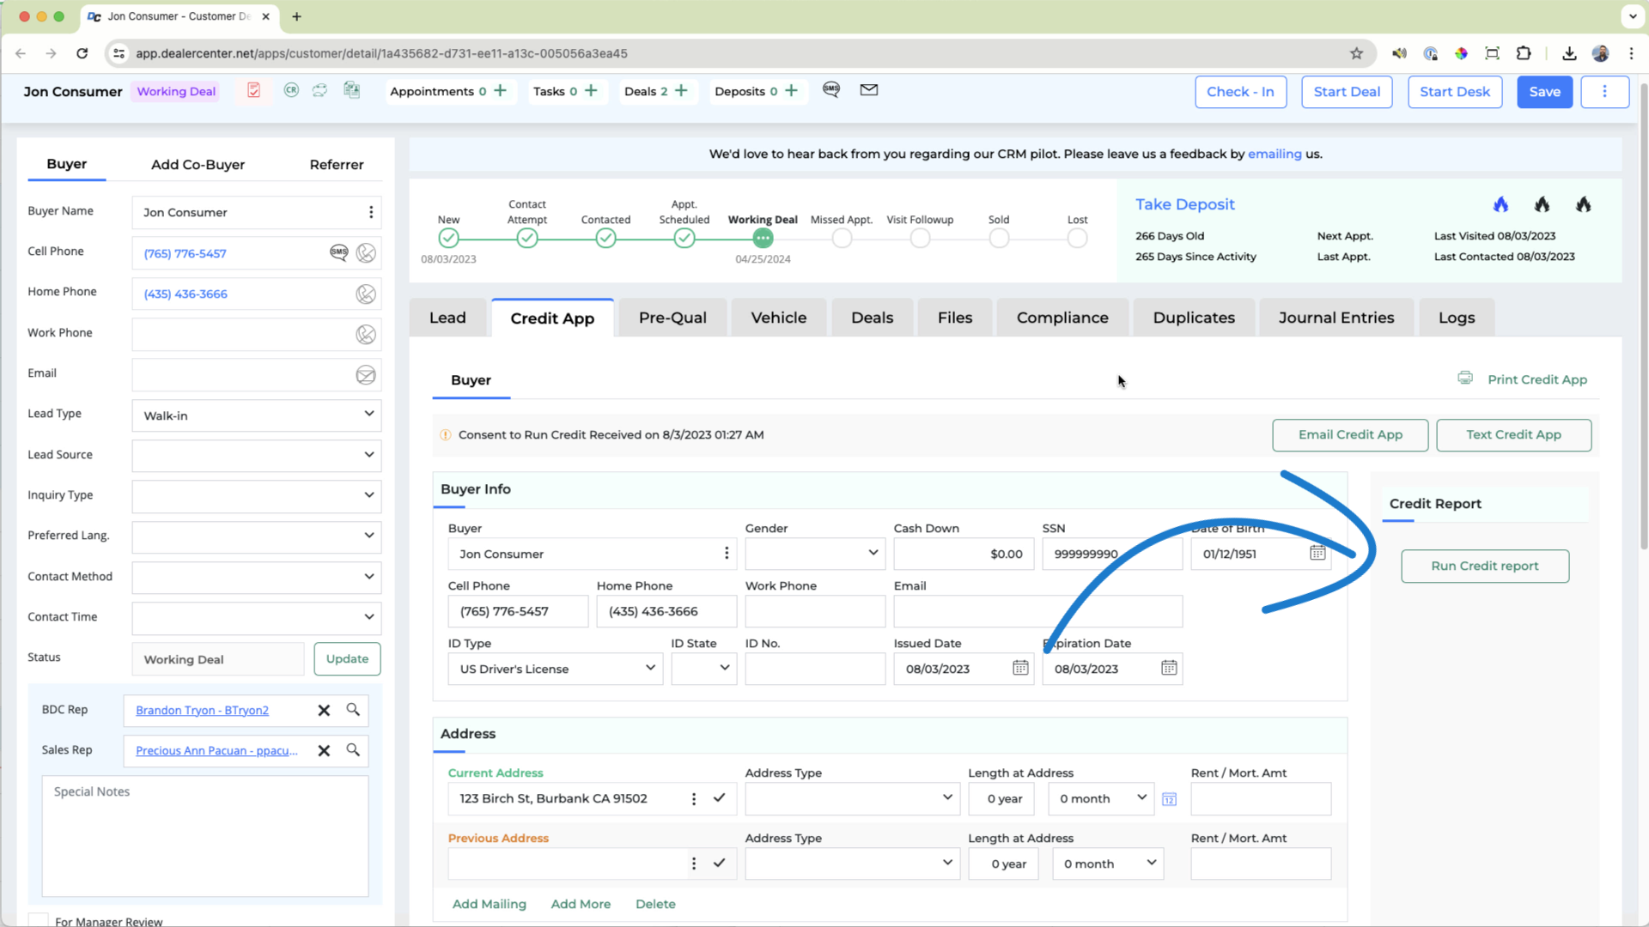Click email icon in sidebar Email field

point(366,375)
